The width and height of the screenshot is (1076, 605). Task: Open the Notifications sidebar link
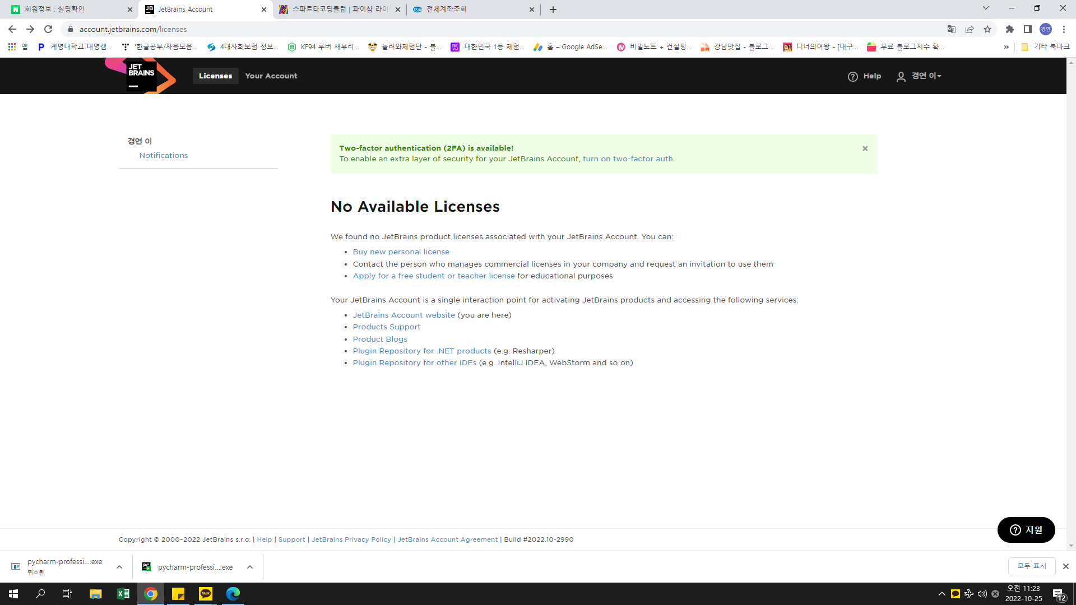tap(164, 156)
